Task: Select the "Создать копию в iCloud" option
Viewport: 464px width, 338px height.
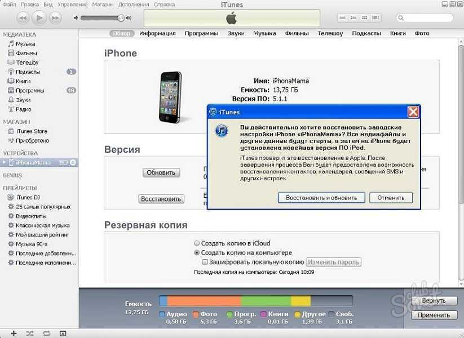Action: (x=197, y=243)
